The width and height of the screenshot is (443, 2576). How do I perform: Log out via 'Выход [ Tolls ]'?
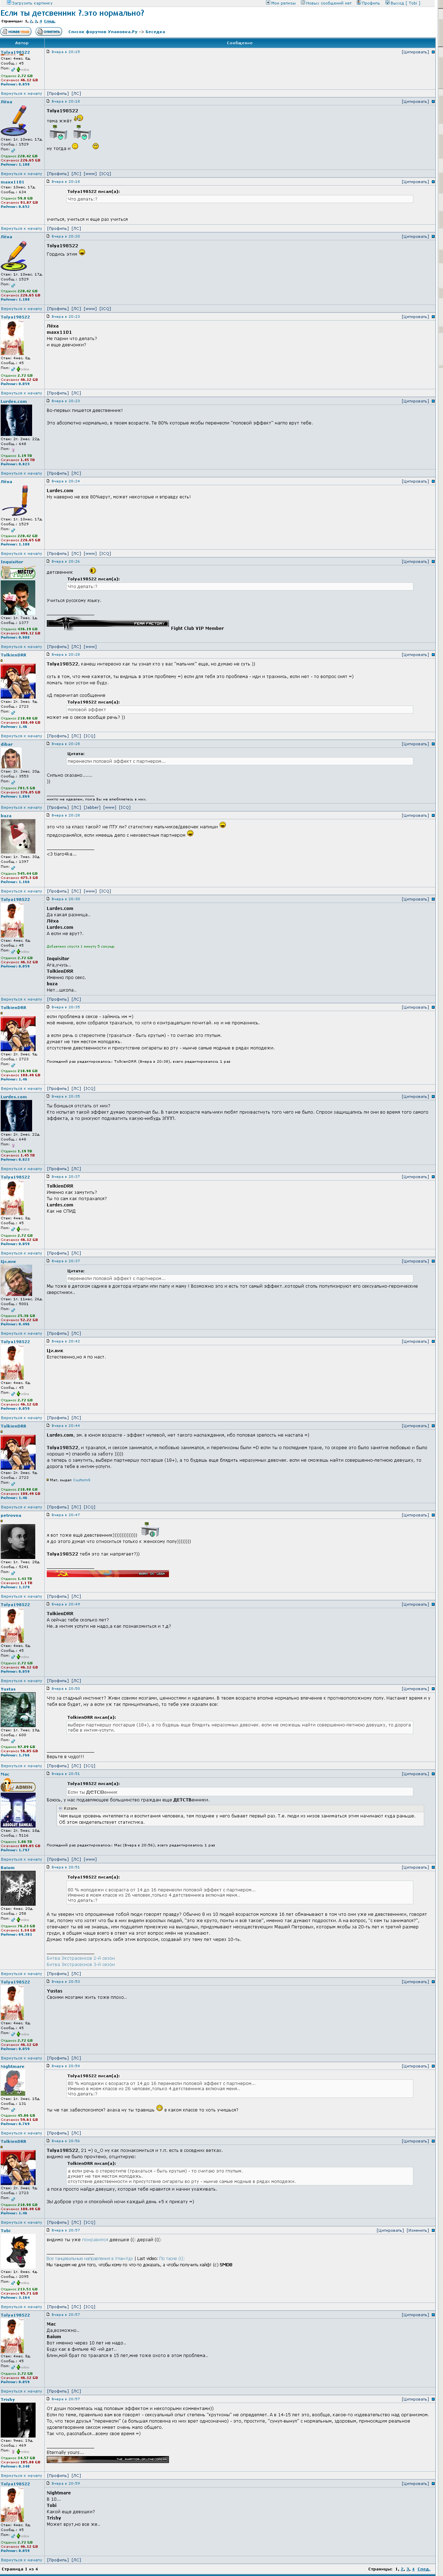click(x=404, y=3)
